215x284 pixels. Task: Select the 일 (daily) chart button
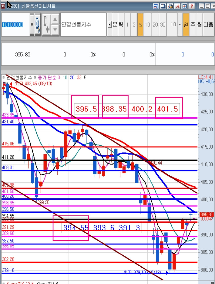pos(186,24)
